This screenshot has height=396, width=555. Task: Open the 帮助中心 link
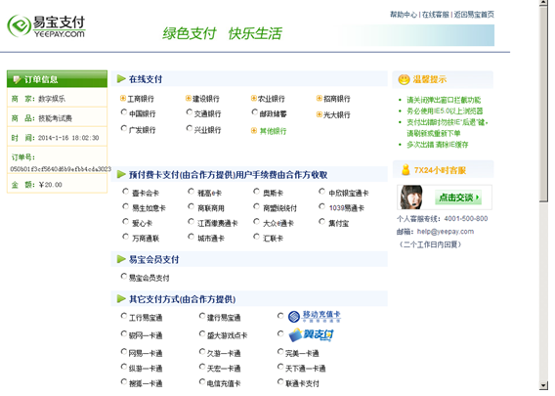click(x=404, y=15)
